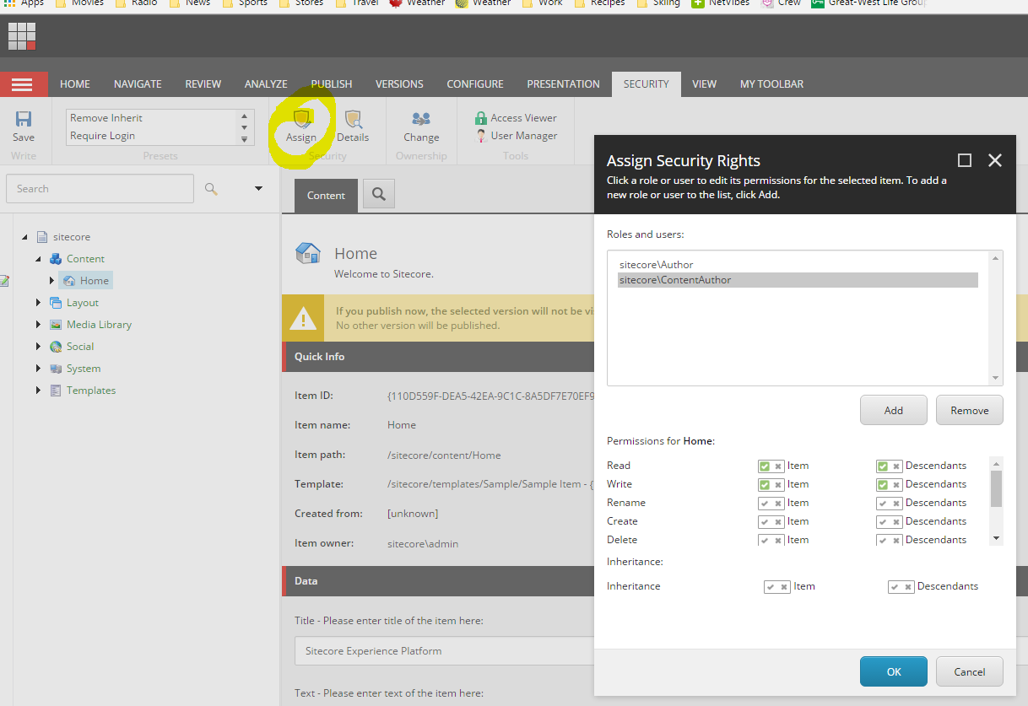
Task: Open the MY TOOLBAR ribbon tab
Action: (x=771, y=84)
